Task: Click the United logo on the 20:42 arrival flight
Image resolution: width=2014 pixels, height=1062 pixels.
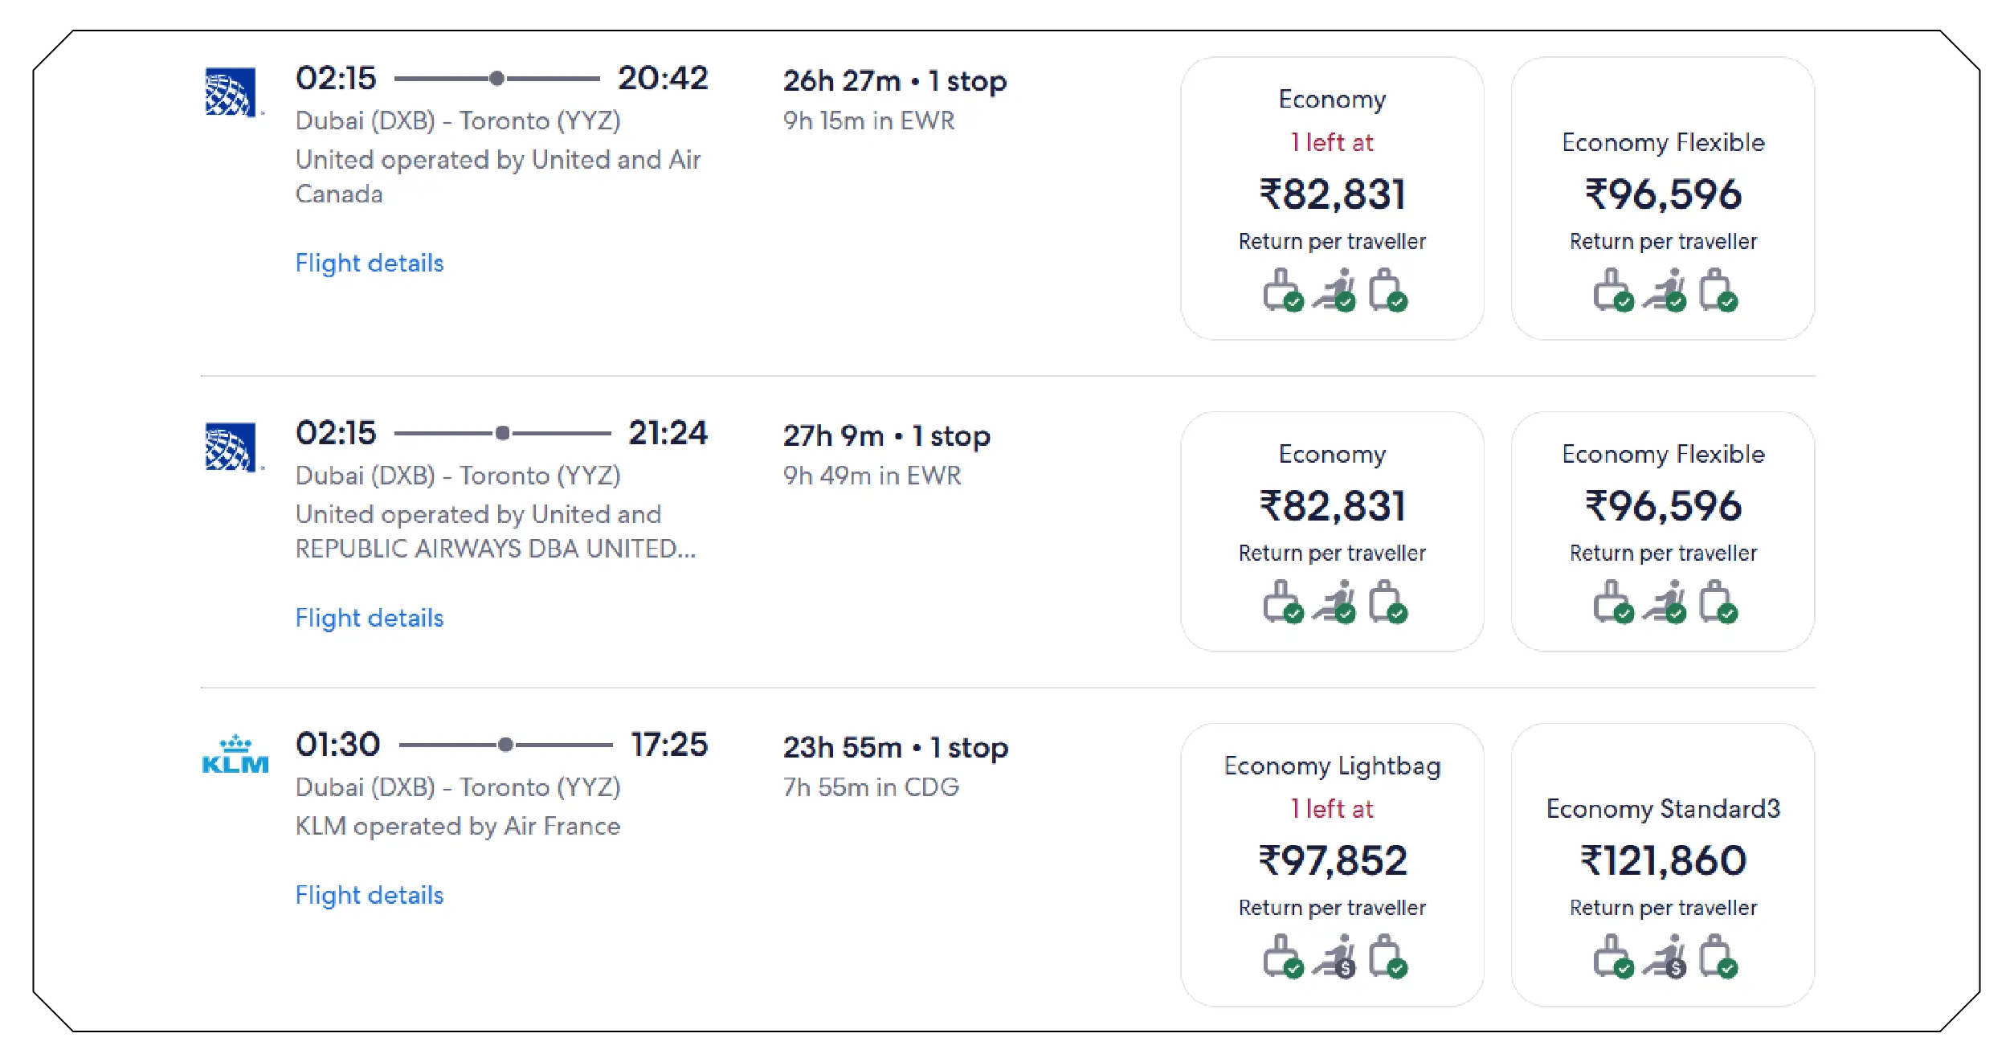Action: (x=231, y=92)
